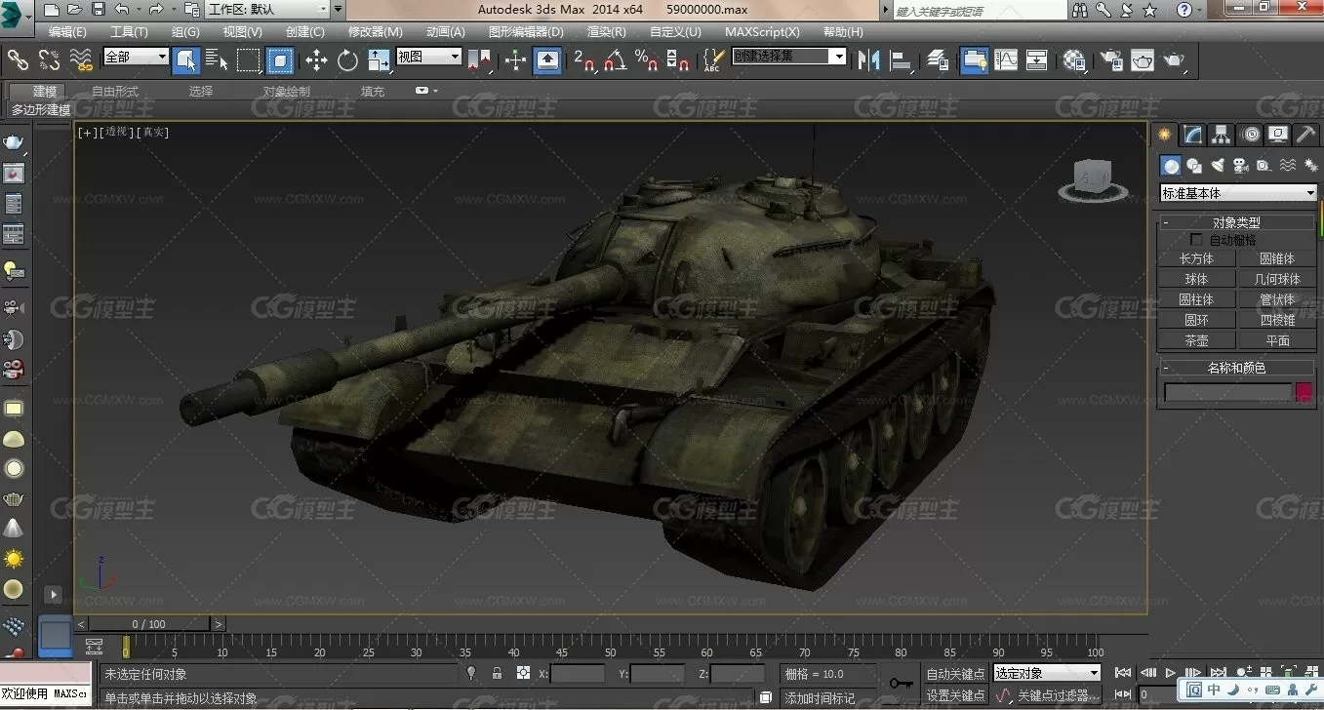Viewport: 1324px width, 710px height.
Task: Open Select by Name list icon
Action: pos(217,60)
